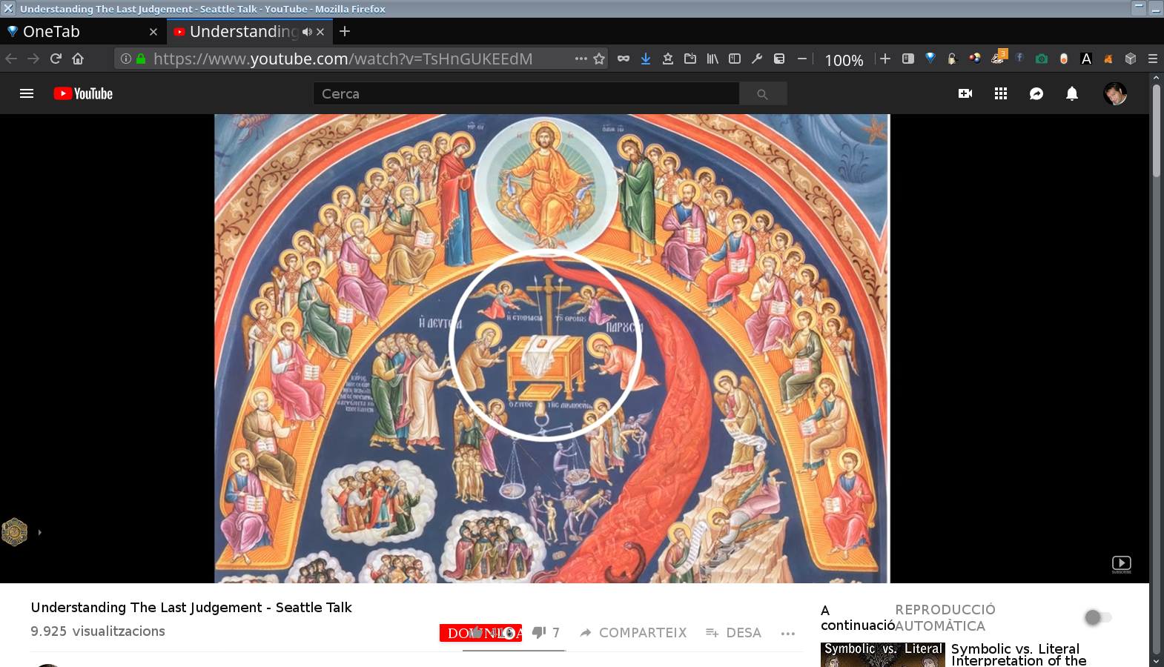Open YouTube messages speech bubble

tap(1036, 93)
